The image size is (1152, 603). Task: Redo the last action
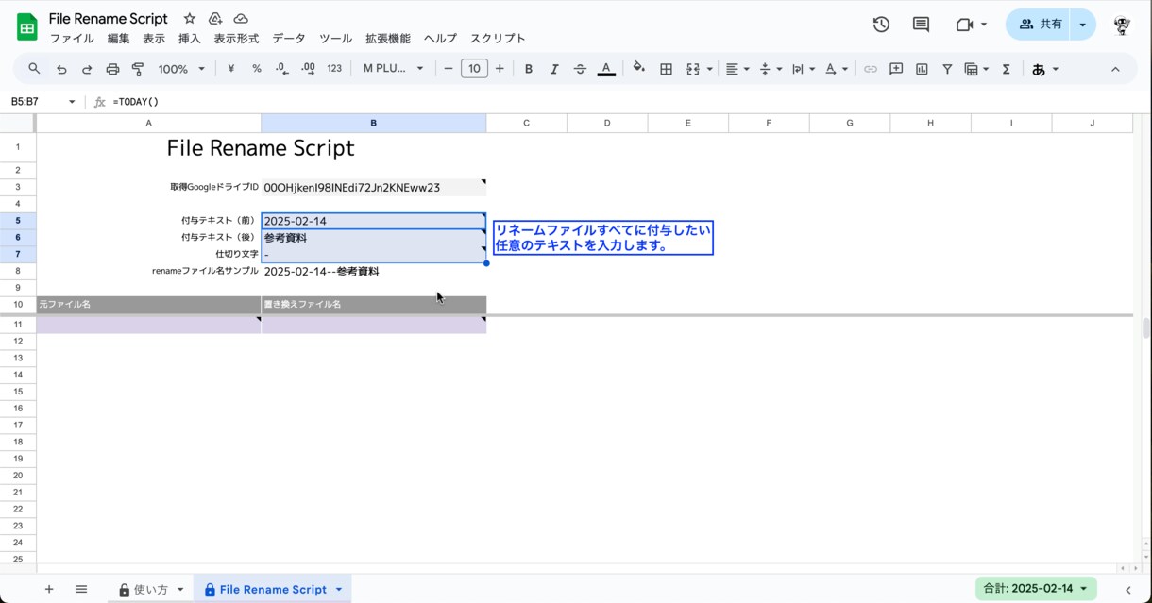pos(87,69)
